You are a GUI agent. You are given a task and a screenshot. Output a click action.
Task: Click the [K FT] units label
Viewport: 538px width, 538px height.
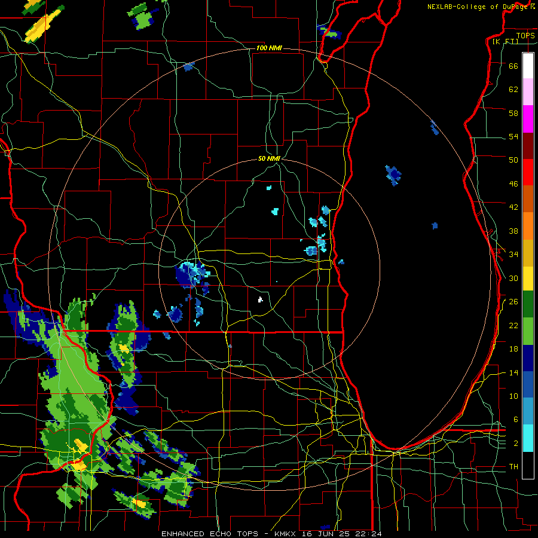click(x=506, y=41)
